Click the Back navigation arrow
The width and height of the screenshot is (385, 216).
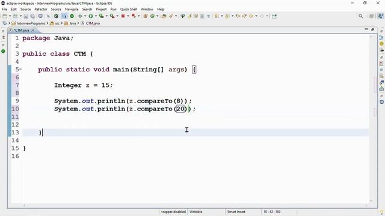(x=251, y=16)
